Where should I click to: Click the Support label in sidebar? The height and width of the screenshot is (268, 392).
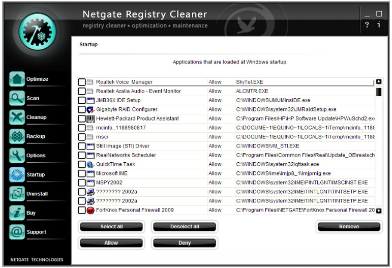pos(37,232)
